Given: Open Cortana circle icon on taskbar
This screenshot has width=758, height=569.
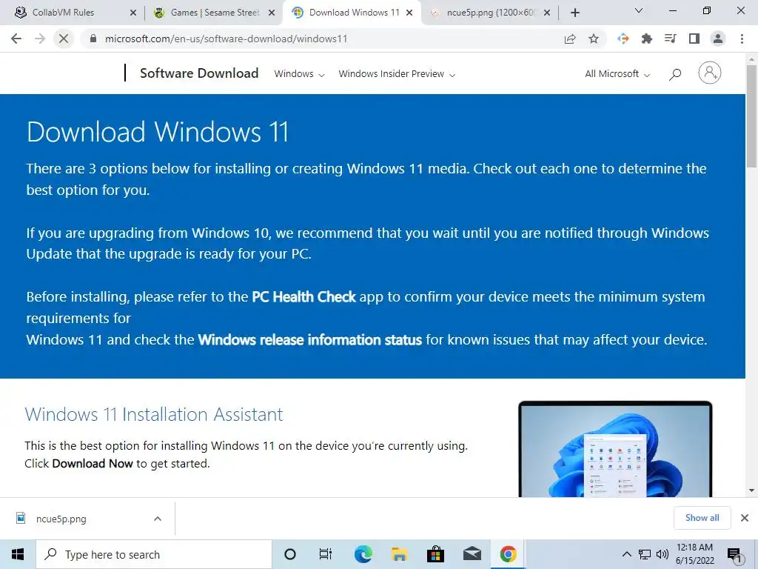Looking at the screenshot, I should [290, 554].
